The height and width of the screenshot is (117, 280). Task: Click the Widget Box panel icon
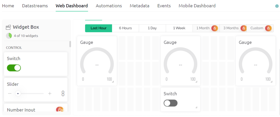click(8, 27)
